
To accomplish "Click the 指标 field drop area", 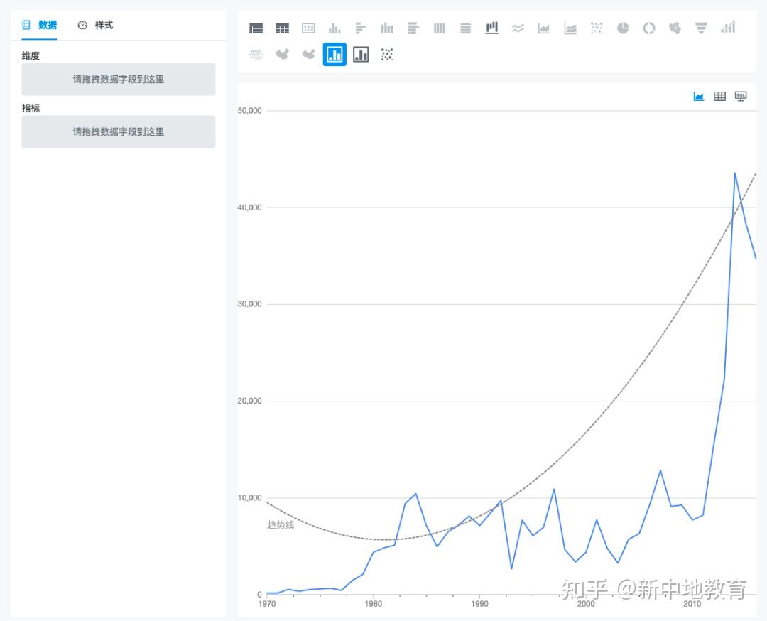I will 119,131.
